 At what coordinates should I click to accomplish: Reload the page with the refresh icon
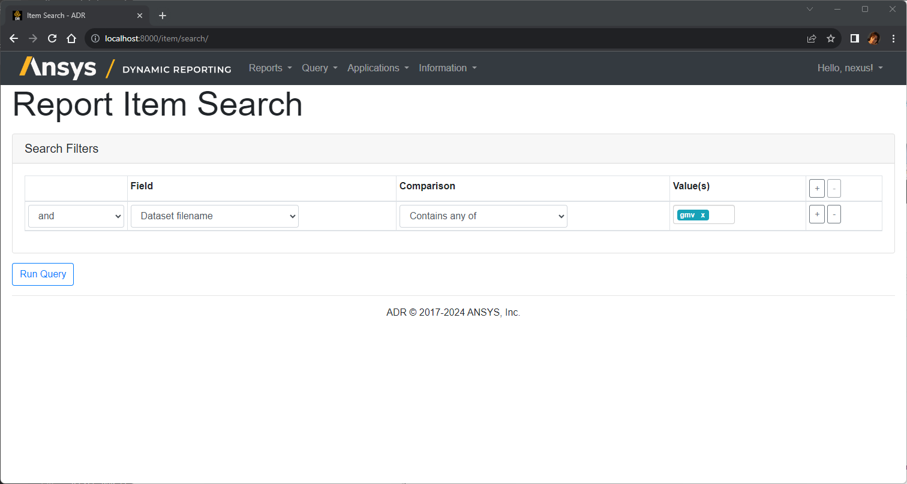pyautogui.click(x=52, y=38)
